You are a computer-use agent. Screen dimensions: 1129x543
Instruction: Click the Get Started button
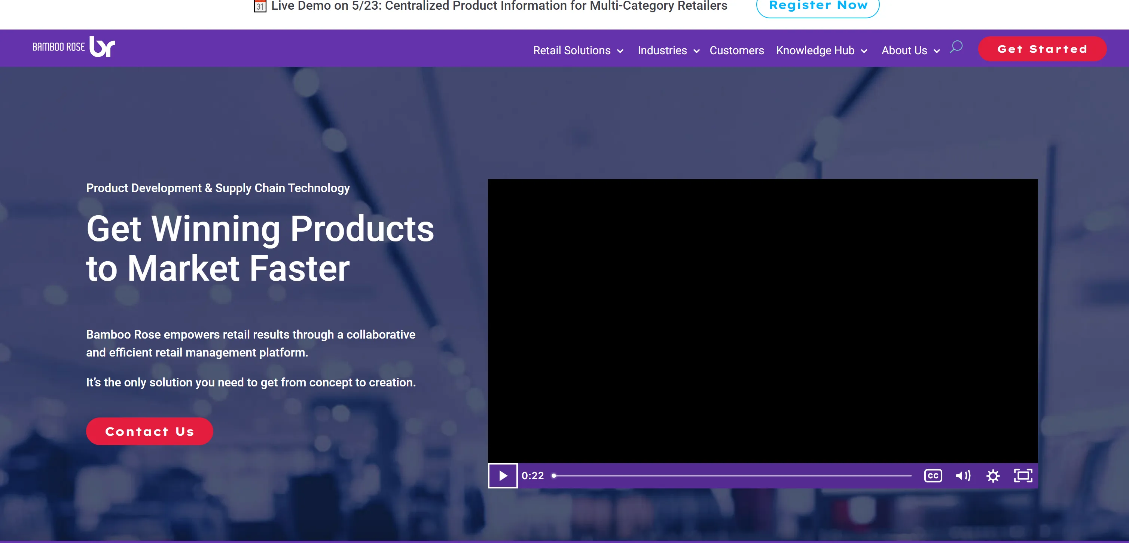click(x=1042, y=49)
